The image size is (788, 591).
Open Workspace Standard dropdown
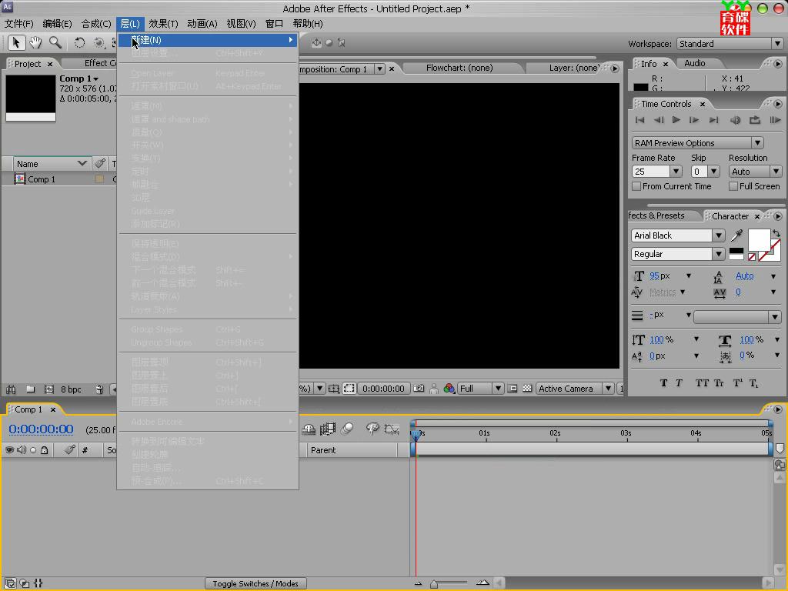tap(730, 44)
